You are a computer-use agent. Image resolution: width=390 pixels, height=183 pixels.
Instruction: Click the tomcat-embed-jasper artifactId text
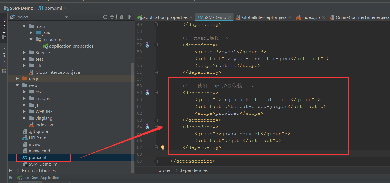point(259,106)
